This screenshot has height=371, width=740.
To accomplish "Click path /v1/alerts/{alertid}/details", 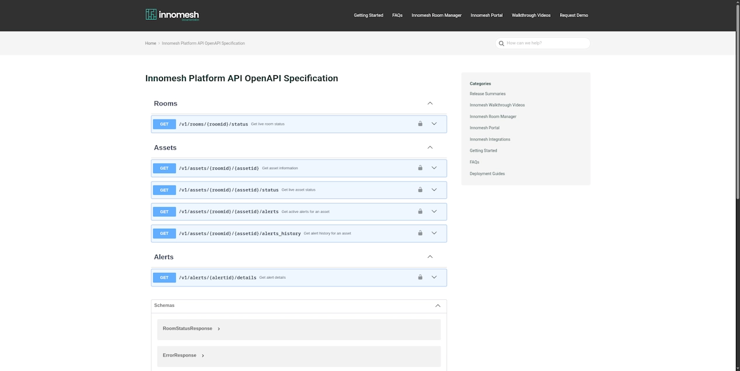I will (217, 278).
